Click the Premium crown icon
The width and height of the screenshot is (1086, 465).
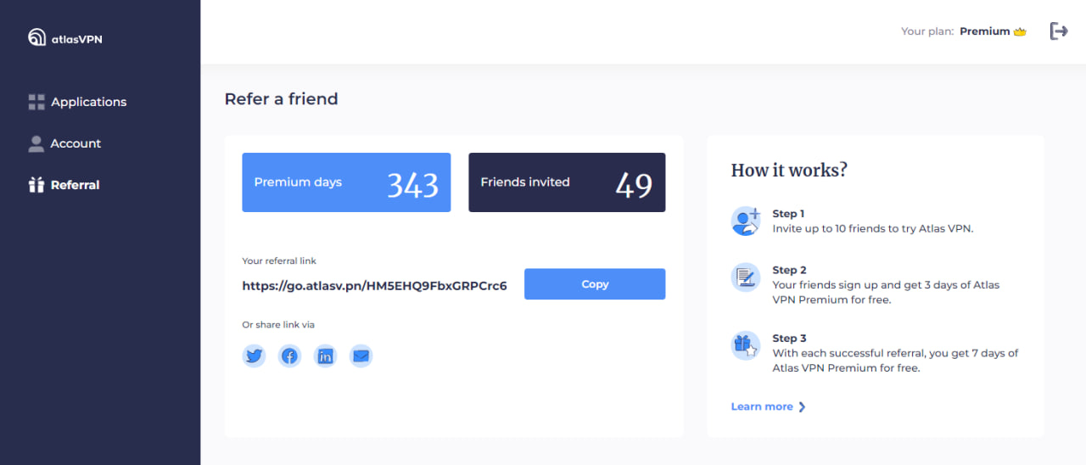(x=1020, y=31)
